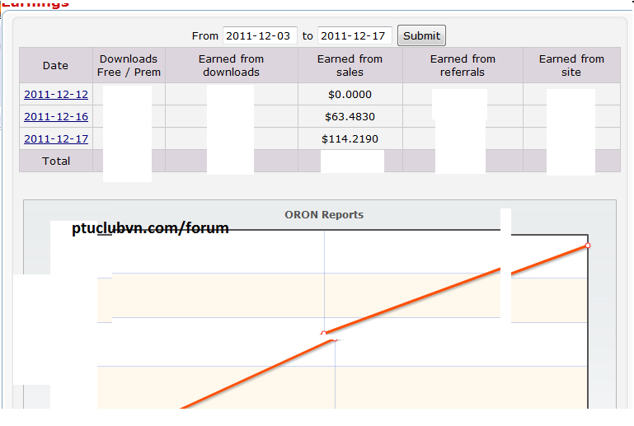The image size is (634, 426).
Task: Click the Total row label
Action: click(56, 162)
